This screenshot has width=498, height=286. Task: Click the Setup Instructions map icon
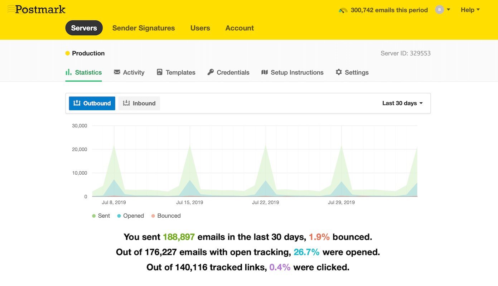coord(265,72)
